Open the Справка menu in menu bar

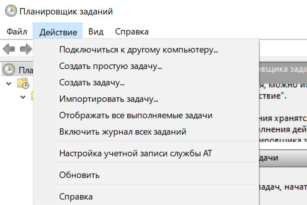132,32
